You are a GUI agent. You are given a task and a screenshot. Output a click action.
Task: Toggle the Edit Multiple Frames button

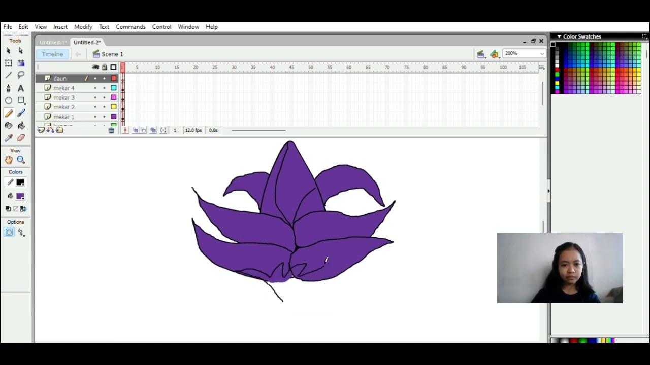(153, 130)
